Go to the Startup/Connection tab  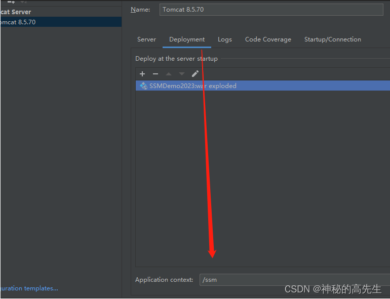click(333, 39)
